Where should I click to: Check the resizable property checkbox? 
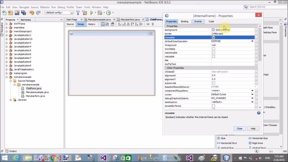pos(213,57)
